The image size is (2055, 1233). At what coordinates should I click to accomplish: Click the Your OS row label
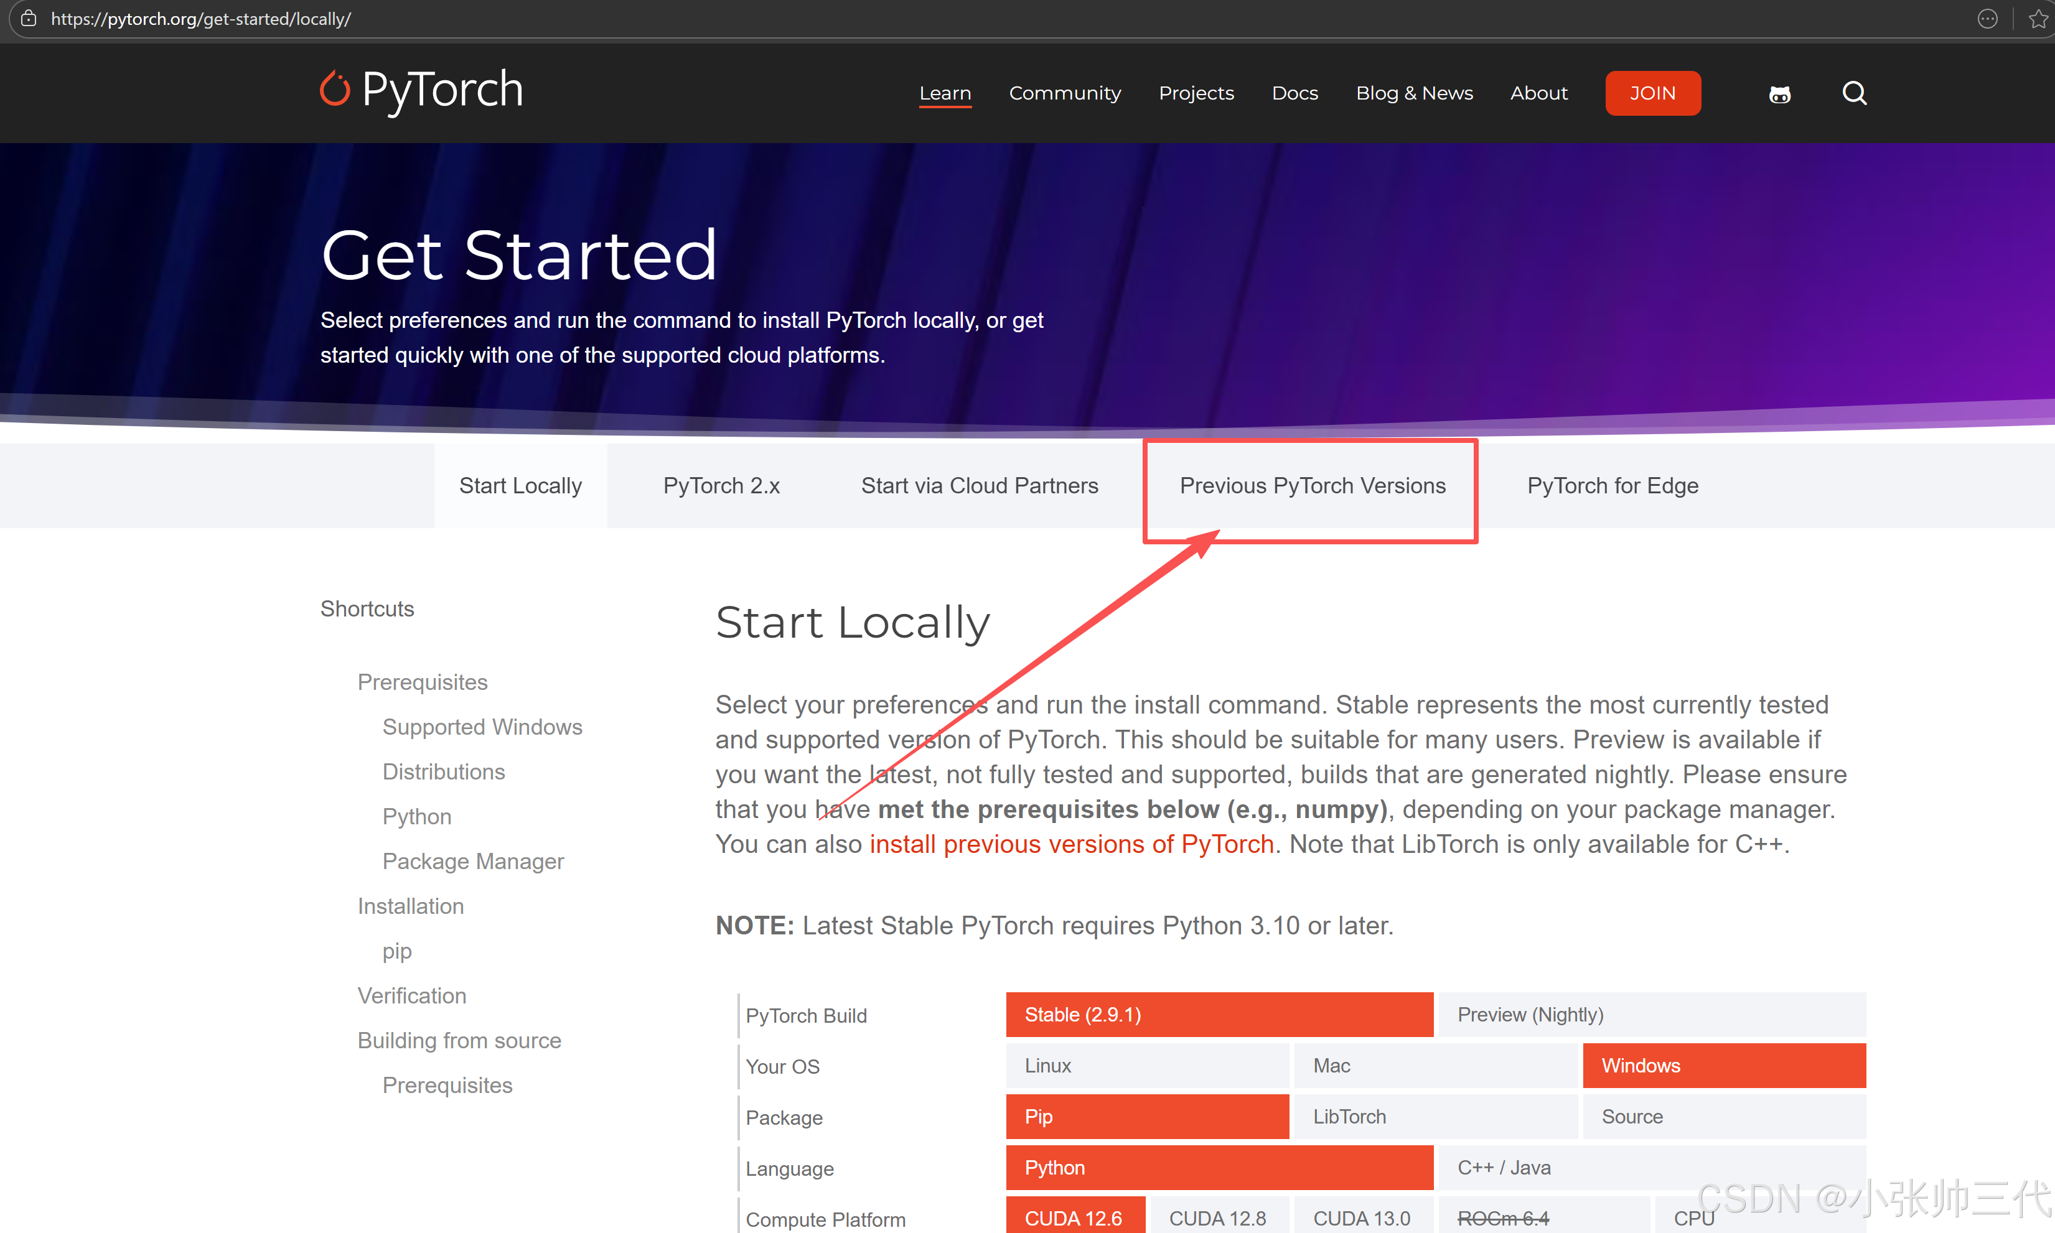[782, 1067]
